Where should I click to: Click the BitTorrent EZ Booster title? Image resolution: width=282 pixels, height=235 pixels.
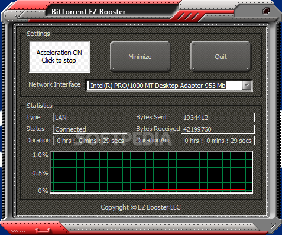89,12
